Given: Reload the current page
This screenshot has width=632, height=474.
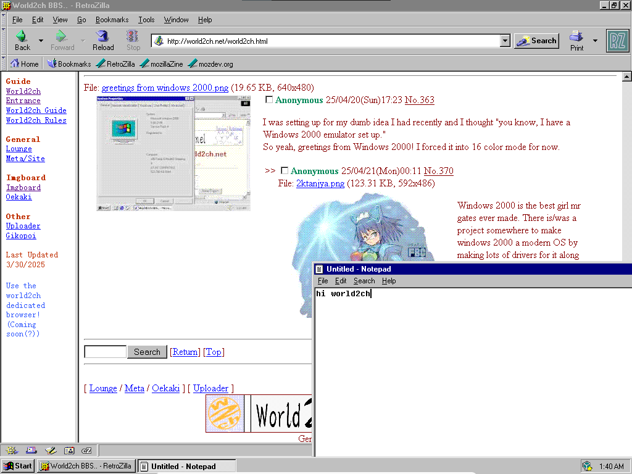Looking at the screenshot, I should [x=103, y=36].
